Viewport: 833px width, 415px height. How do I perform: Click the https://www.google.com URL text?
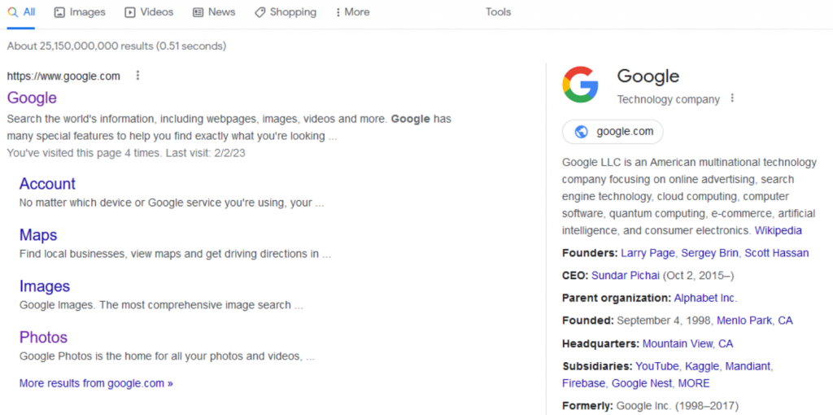tap(63, 76)
